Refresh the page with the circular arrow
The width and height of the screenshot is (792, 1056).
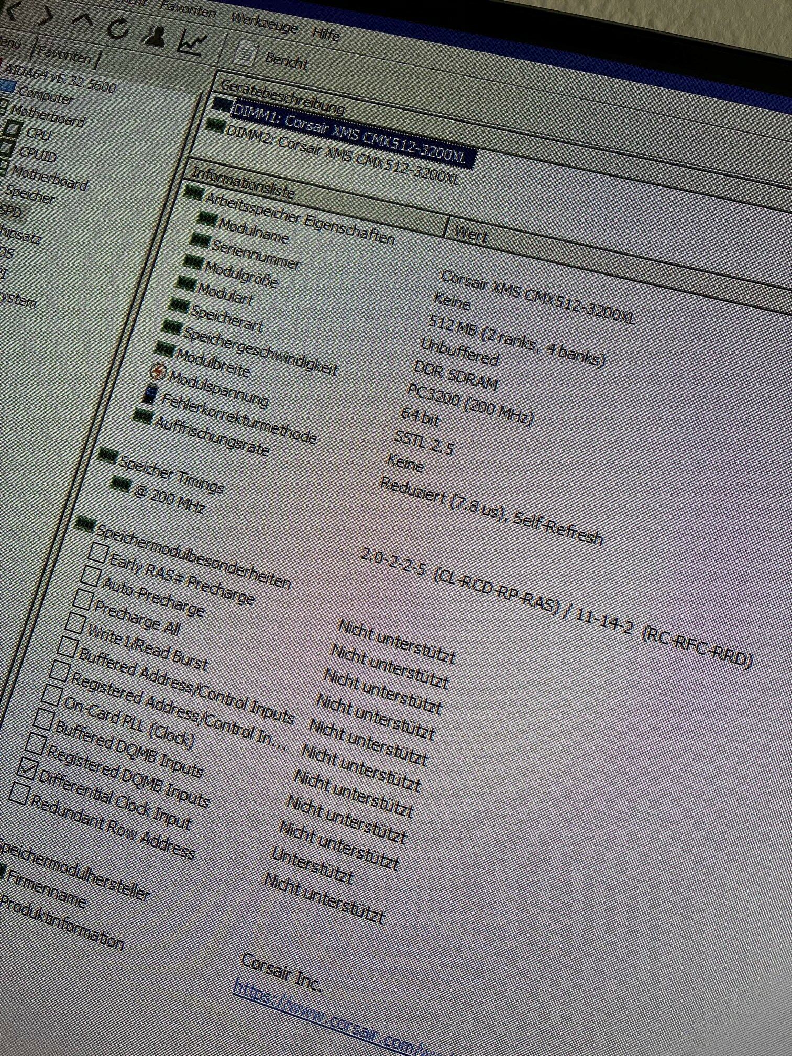coord(117,28)
